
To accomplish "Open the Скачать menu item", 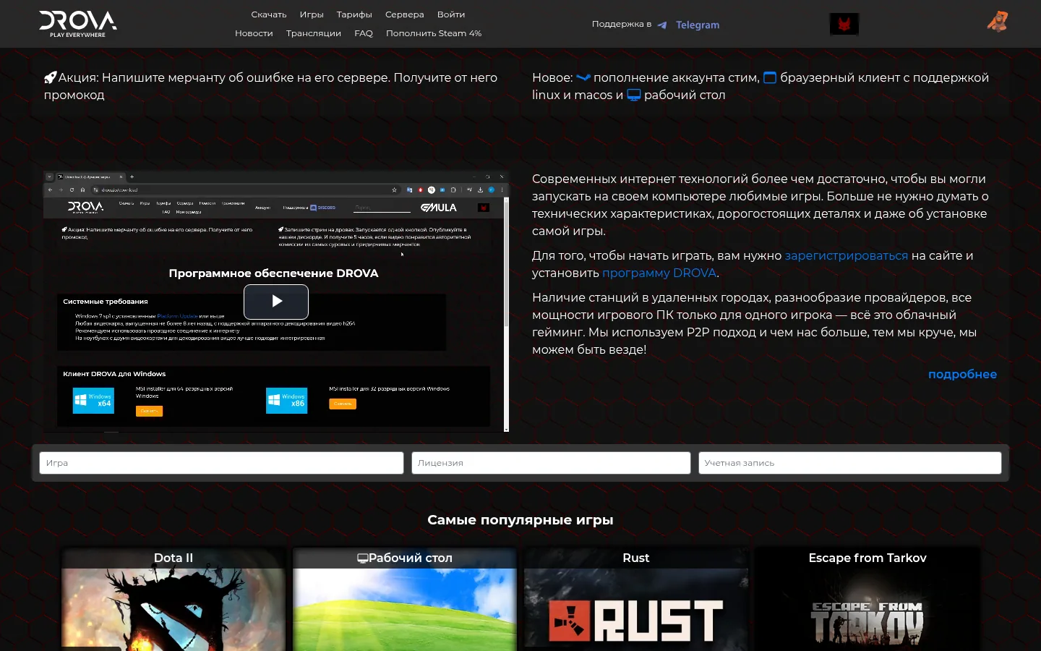I will coord(269,14).
